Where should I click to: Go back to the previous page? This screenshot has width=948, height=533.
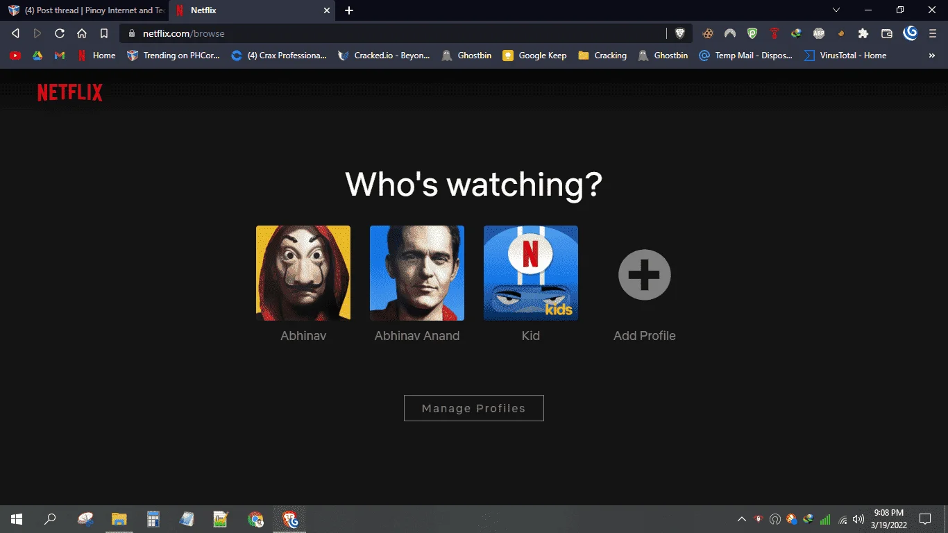(x=16, y=33)
